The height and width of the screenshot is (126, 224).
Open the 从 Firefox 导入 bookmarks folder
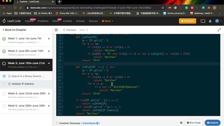point(43,13)
